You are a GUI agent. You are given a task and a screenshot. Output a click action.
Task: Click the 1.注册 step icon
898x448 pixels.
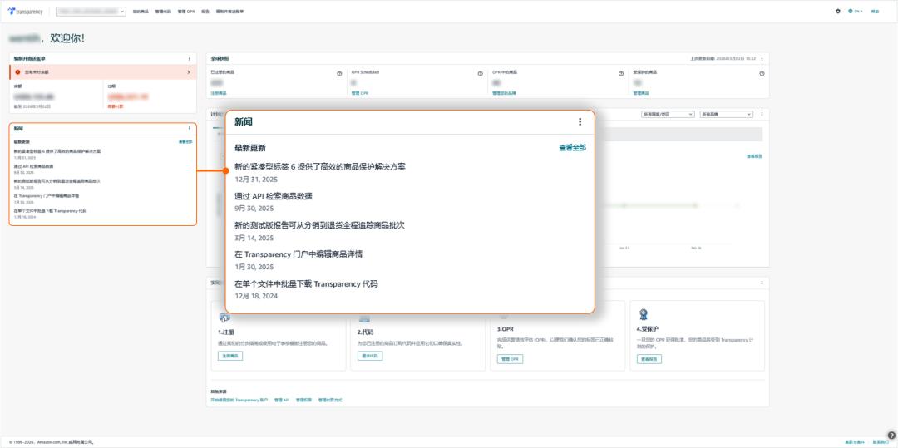[224, 317]
